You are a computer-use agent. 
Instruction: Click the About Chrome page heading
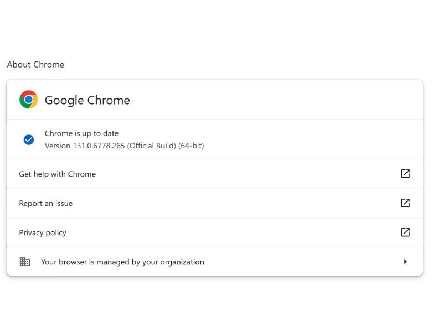(35, 64)
